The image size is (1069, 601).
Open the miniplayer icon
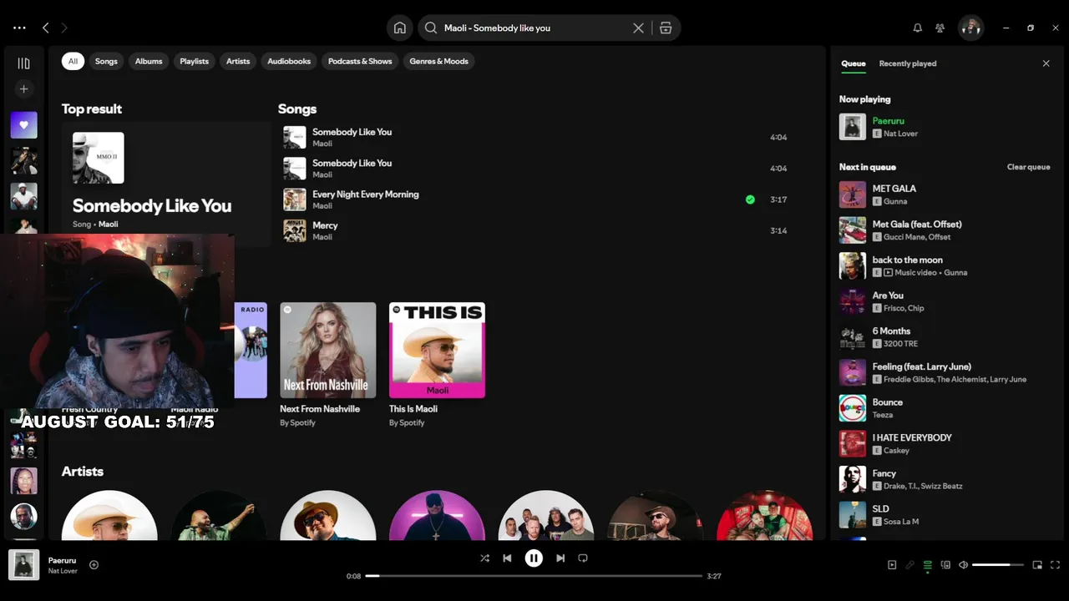[1037, 565]
